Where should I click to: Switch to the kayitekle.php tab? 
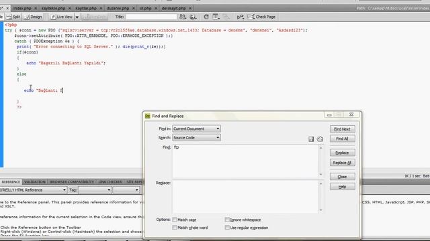point(54,8)
